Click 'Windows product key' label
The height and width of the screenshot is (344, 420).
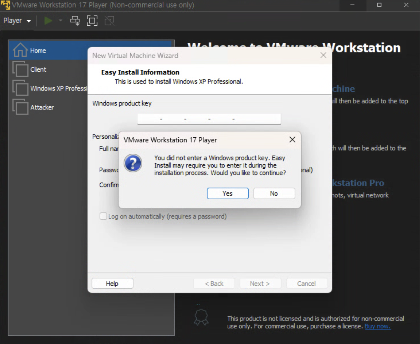point(122,103)
